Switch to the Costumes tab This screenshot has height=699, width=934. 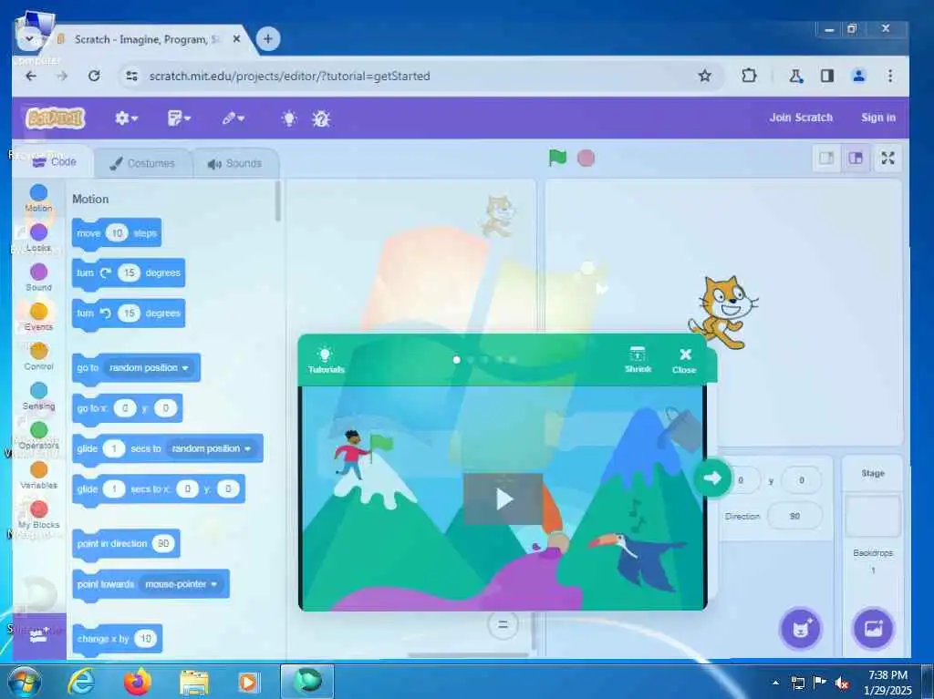(x=143, y=163)
